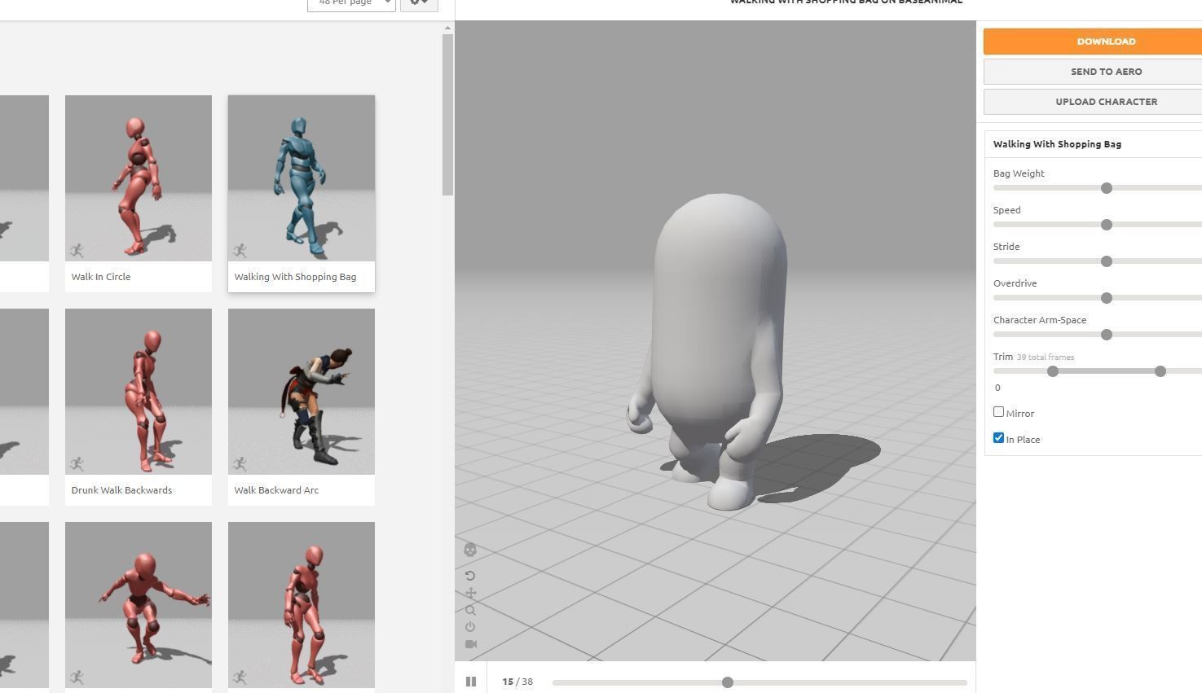
Task: Click the power reset icon in viewer
Action: 470,627
